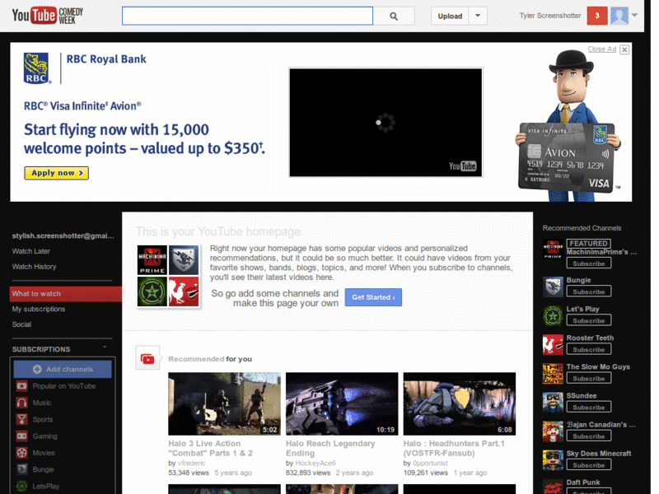This screenshot has height=494, width=659.
Task: Click the Music headphones icon
Action: click(x=22, y=403)
